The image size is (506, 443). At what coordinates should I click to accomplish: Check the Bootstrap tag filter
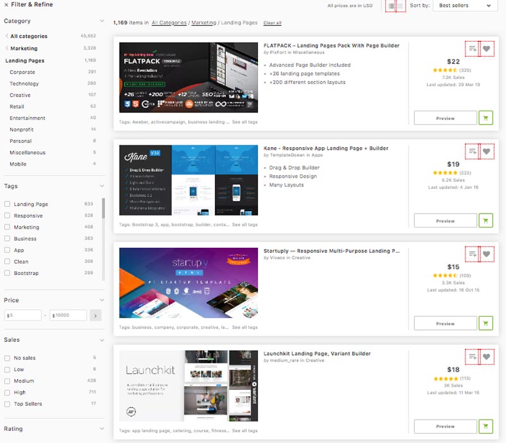[6, 272]
